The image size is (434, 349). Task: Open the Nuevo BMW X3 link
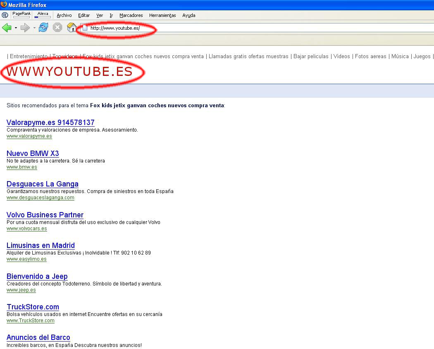(33, 153)
